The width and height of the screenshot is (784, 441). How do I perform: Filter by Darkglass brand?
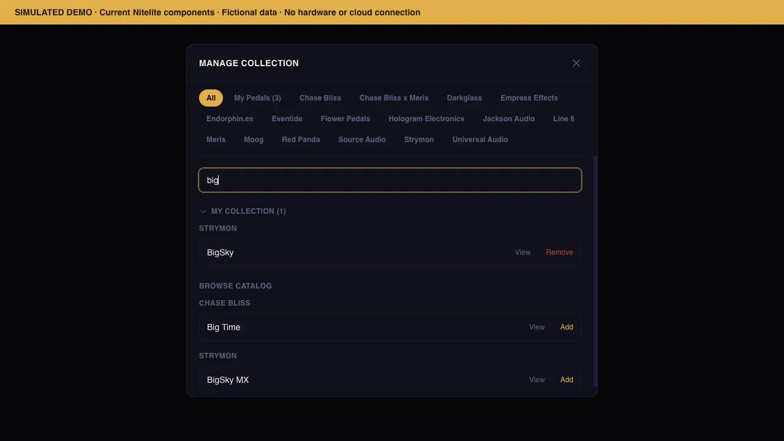pyautogui.click(x=464, y=98)
